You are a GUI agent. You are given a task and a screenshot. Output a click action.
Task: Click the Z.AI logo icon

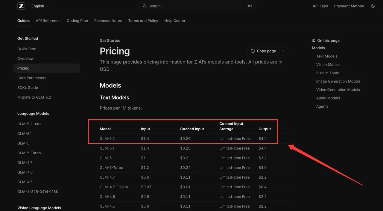[21, 6]
